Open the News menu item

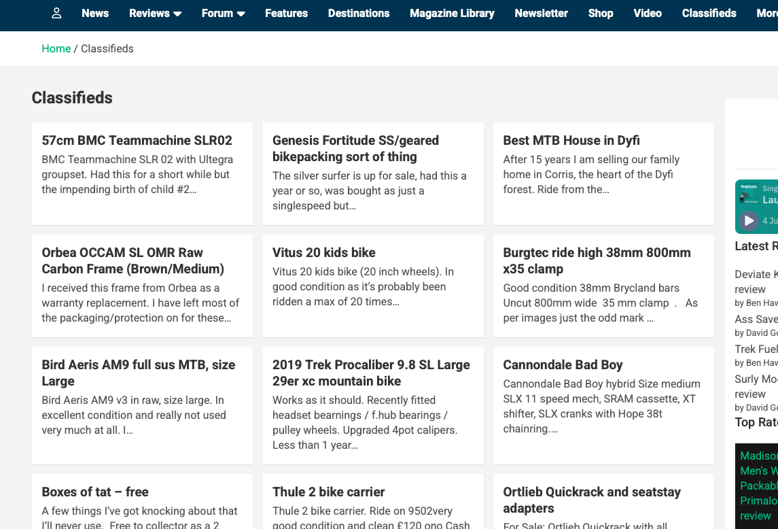click(95, 13)
